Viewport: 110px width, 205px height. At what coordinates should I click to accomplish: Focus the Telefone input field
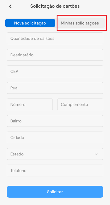pyautogui.click(x=55, y=170)
